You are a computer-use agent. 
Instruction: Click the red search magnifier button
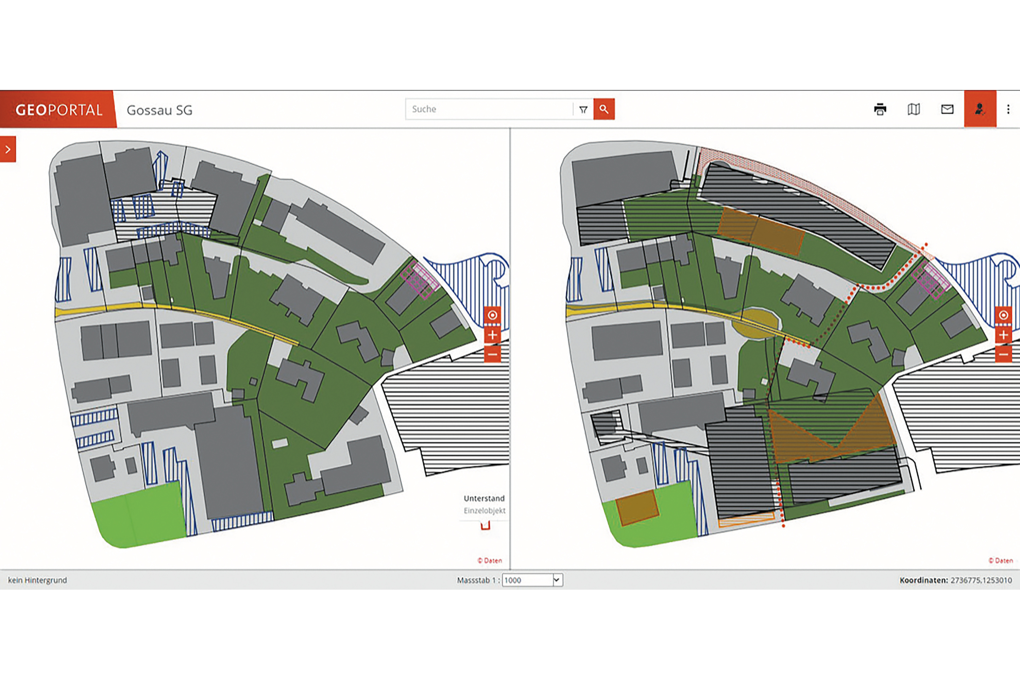coord(603,109)
